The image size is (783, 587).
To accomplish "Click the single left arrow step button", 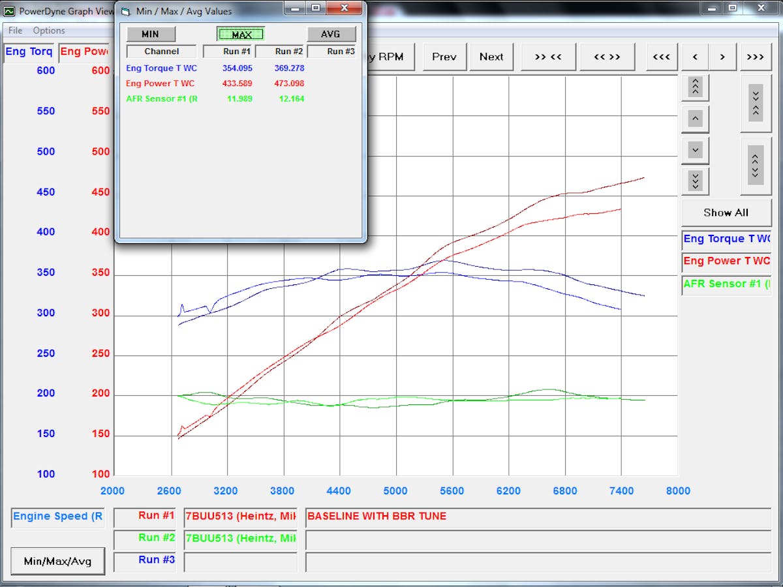I will pos(695,57).
